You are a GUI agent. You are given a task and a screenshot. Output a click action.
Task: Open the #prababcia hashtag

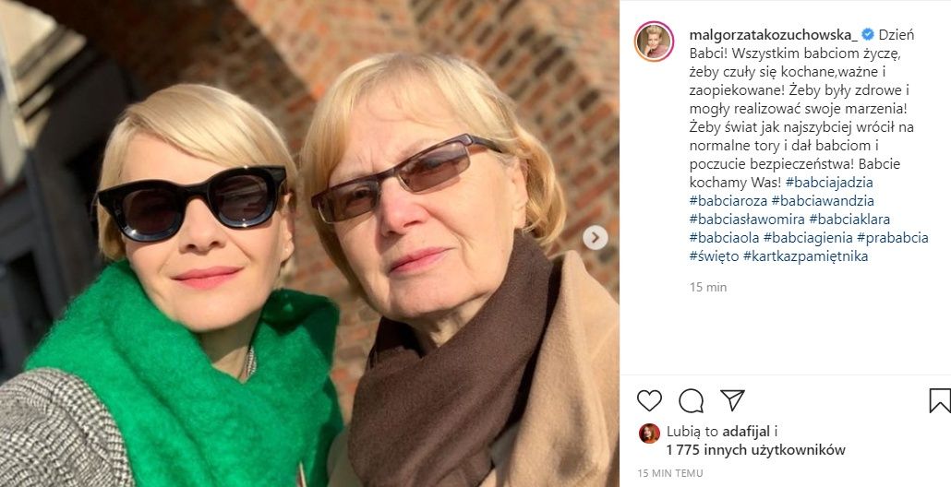[x=892, y=238]
